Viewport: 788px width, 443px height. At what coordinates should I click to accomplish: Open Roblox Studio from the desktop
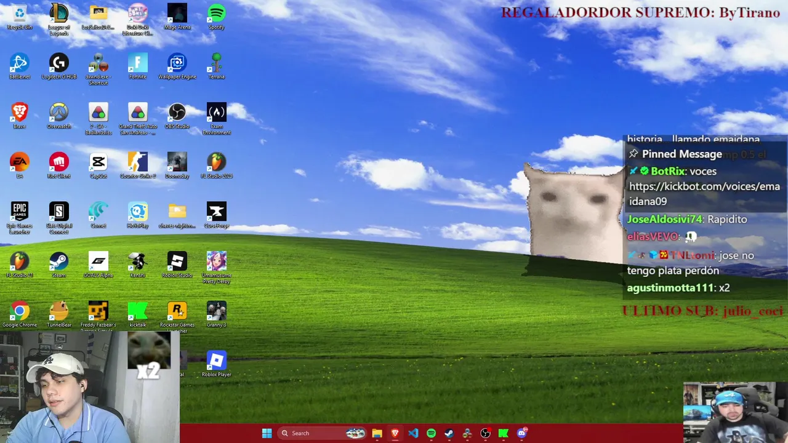(177, 265)
